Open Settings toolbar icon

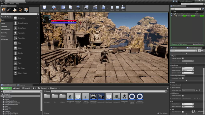(x=78, y=8)
